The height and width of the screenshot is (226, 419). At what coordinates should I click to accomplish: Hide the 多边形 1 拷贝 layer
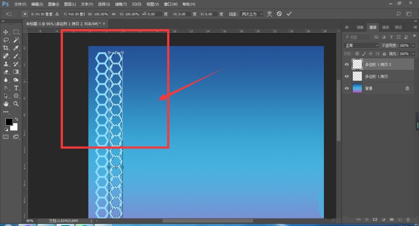[347, 76]
